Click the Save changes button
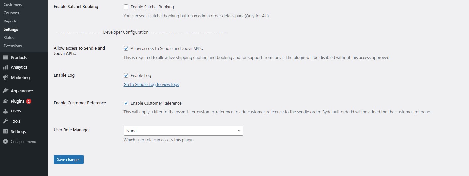Image resolution: width=469 pixels, height=176 pixels. [x=69, y=160]
